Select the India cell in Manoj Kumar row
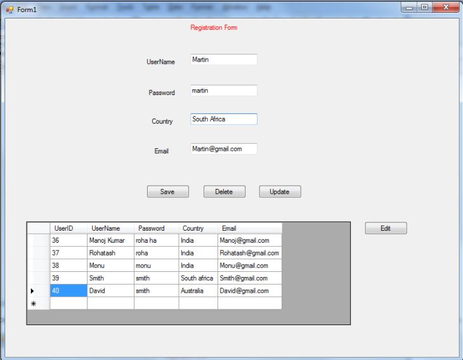 (198, 240)
